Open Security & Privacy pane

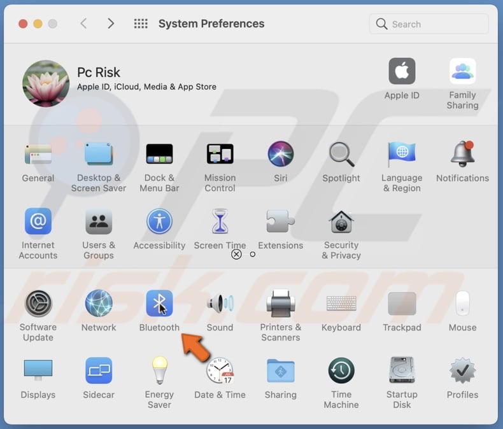click(341, 222)
